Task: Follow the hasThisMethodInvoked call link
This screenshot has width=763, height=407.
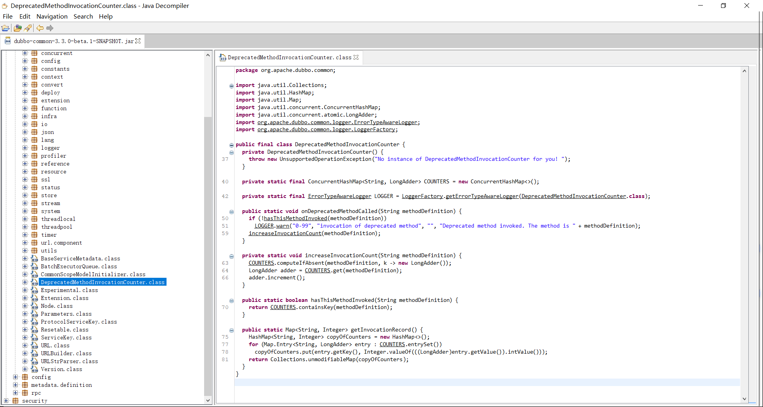Action: point(295,218)
